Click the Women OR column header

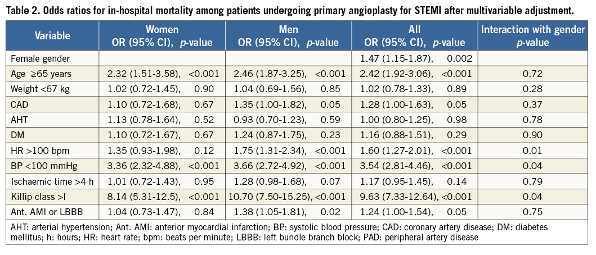pos(162,36)
